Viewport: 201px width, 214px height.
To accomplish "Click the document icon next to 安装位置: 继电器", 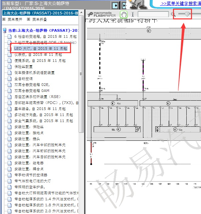I will coord(10,163).
